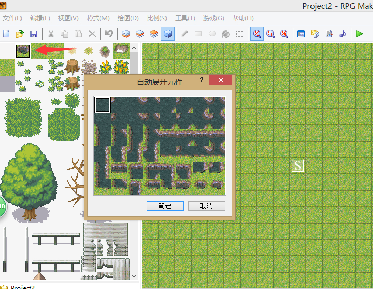Confirm dialog with 确定 button
This screenshot has width=373, height=289.
pos(165,206)
